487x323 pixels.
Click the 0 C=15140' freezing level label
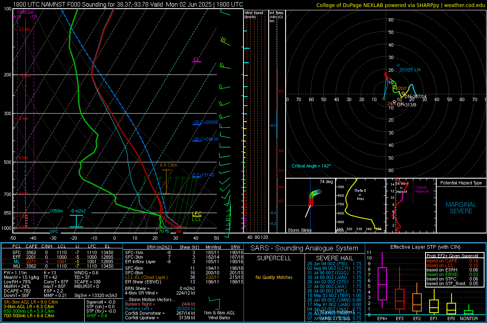click(x=203, y=175)
